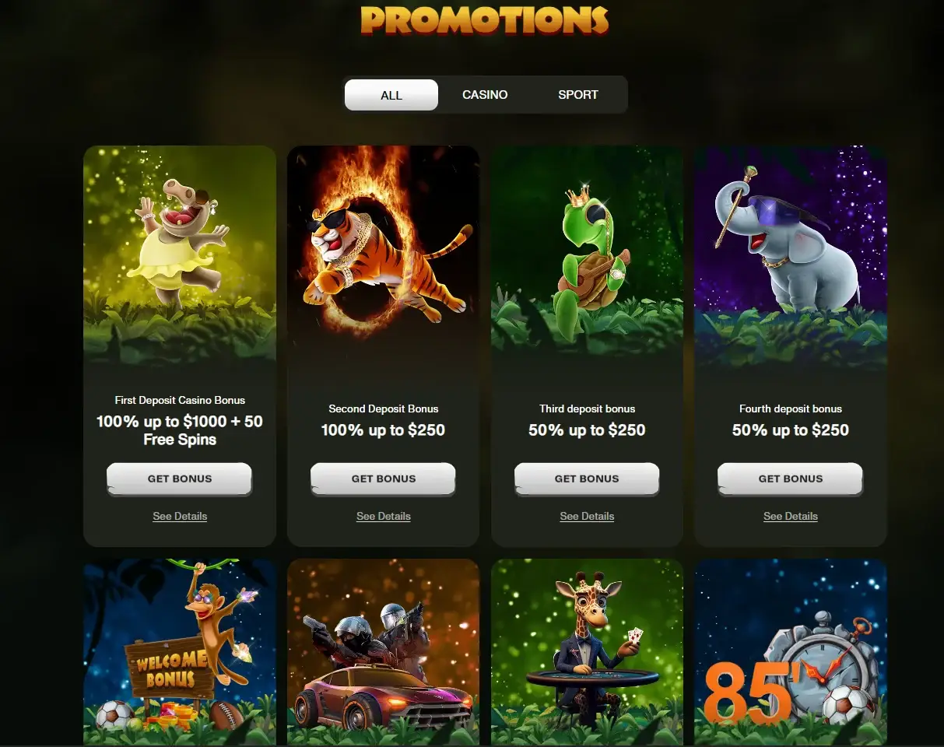Switch to the CASINO tab

coord(485,95)
